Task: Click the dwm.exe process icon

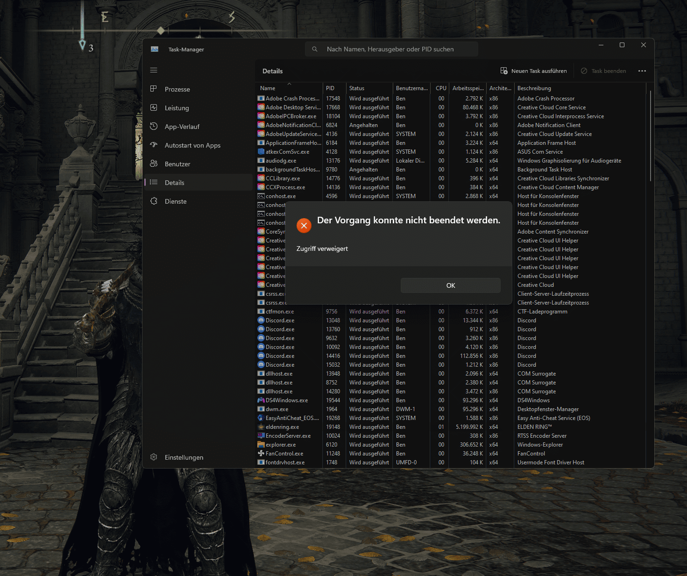Action: tap(261, 409)
